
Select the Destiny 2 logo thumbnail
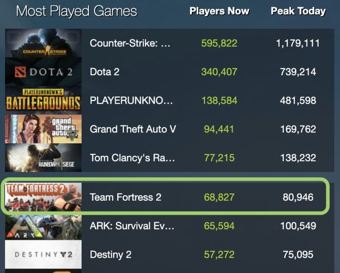tap(43, 254)
